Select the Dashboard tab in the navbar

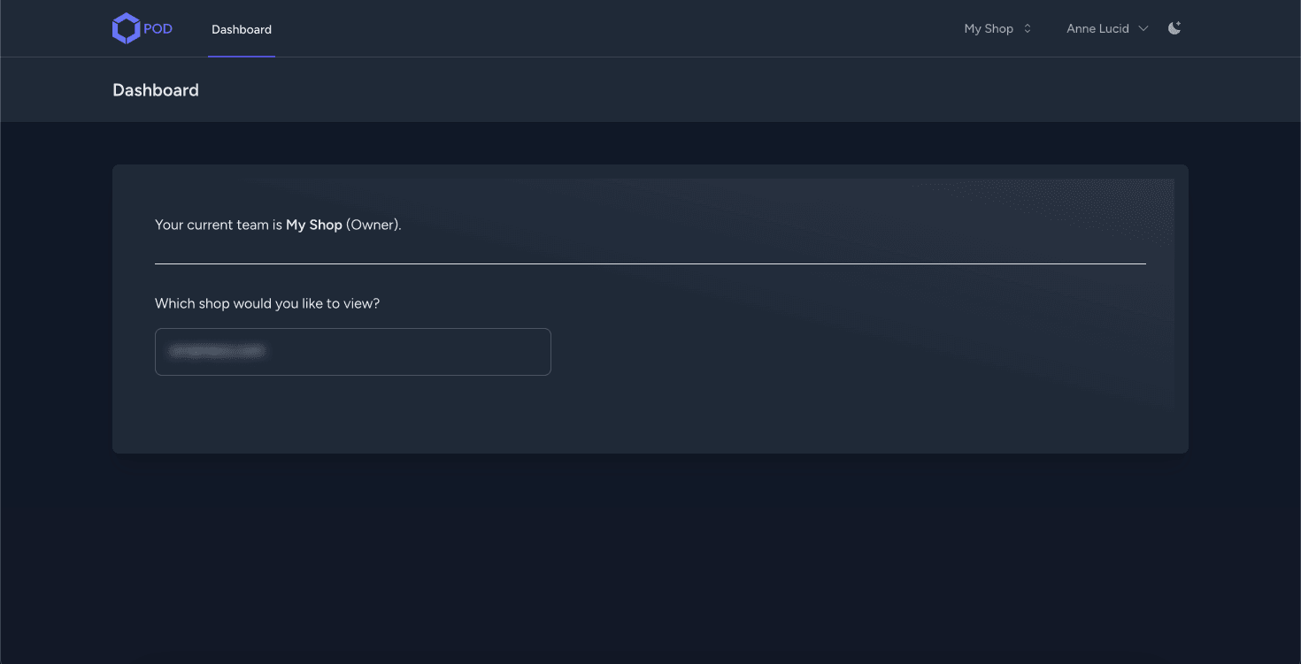pos(241,28)
